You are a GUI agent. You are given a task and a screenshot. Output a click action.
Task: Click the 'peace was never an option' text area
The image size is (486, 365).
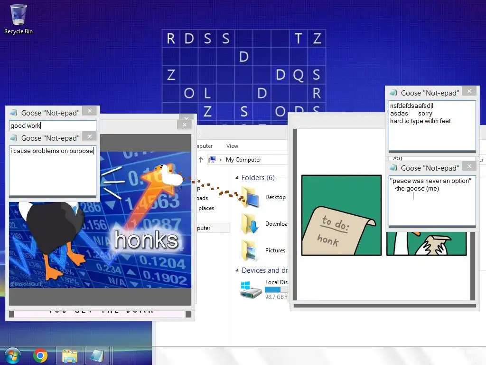(x=432, y=201)
